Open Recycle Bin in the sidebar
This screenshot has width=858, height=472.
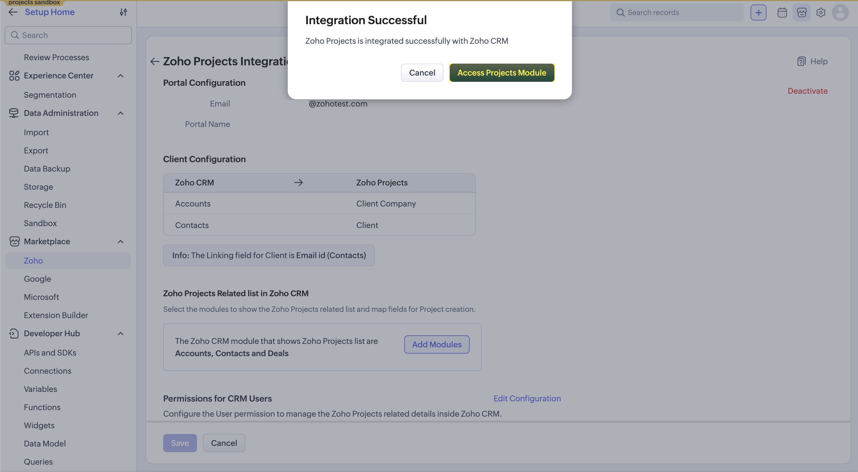pos(45,205)
